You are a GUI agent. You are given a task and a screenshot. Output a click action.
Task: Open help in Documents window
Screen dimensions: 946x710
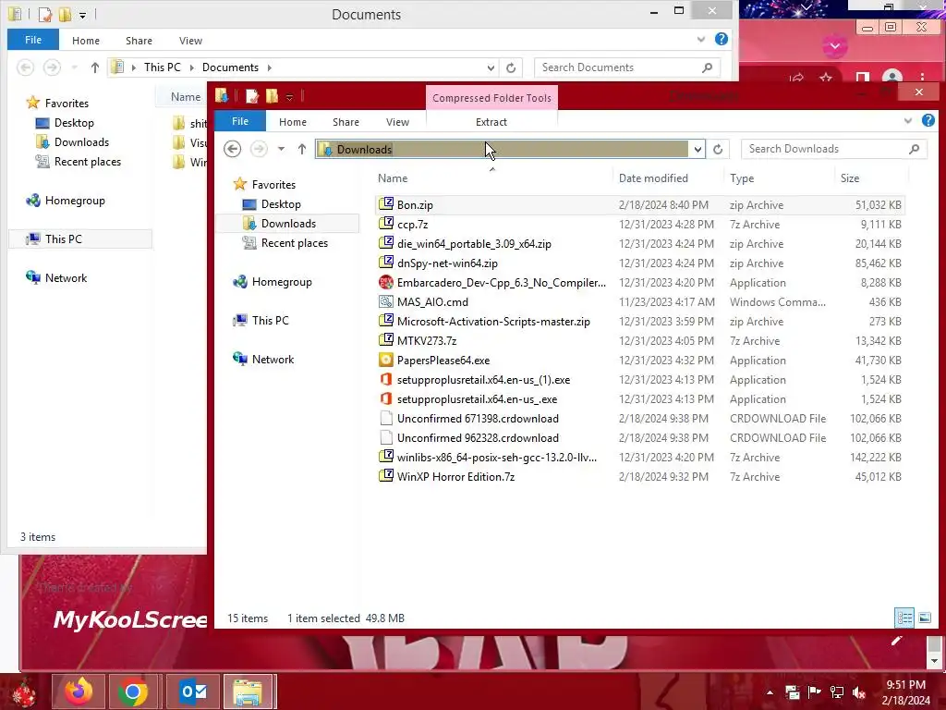[721, 39]
